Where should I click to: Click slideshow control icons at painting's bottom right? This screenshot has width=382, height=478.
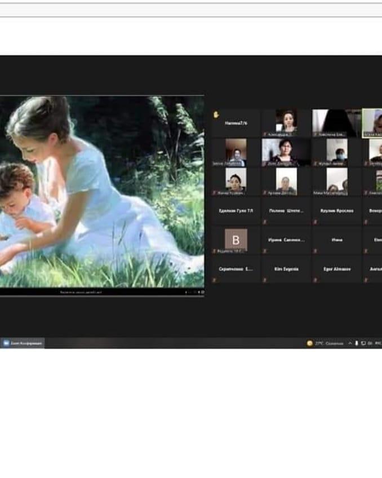[x=194, y=292]
